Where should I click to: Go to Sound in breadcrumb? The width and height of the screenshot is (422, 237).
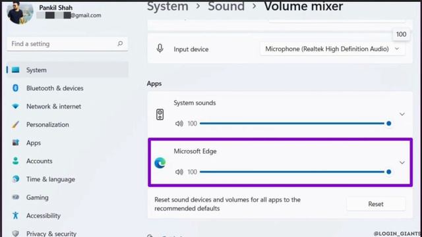[226, 6]
